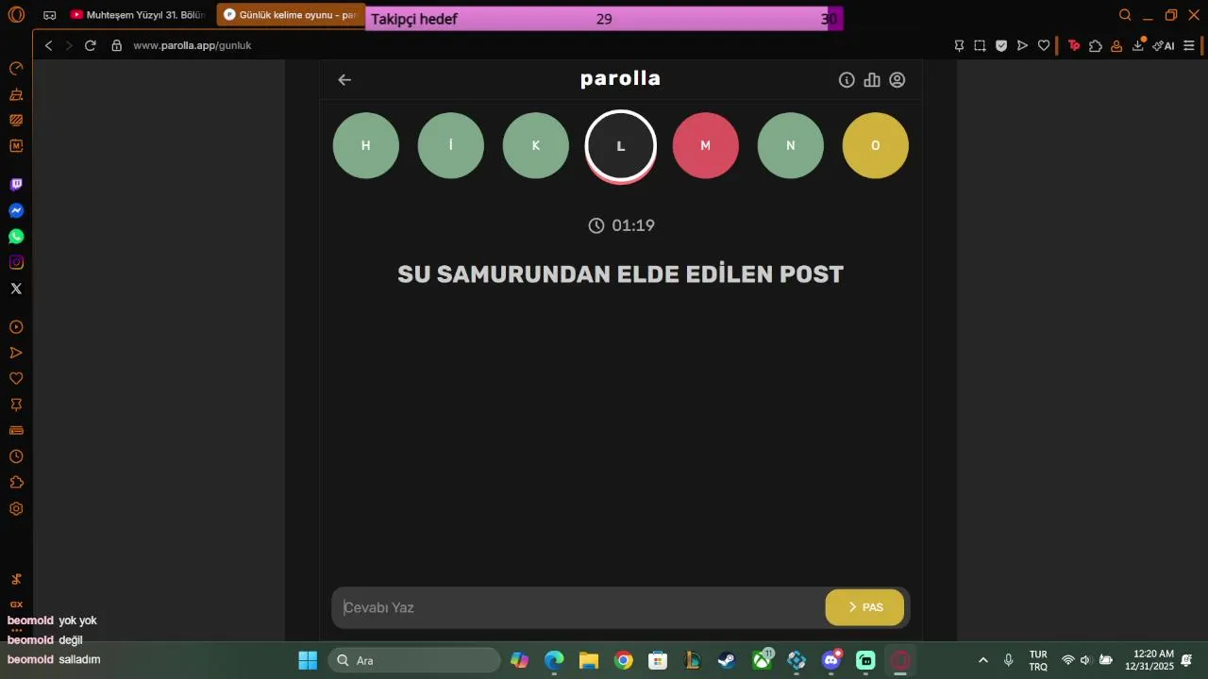Open WhatsApp in the sidebar
The image size is (1208, 679).
coord(16,237)
